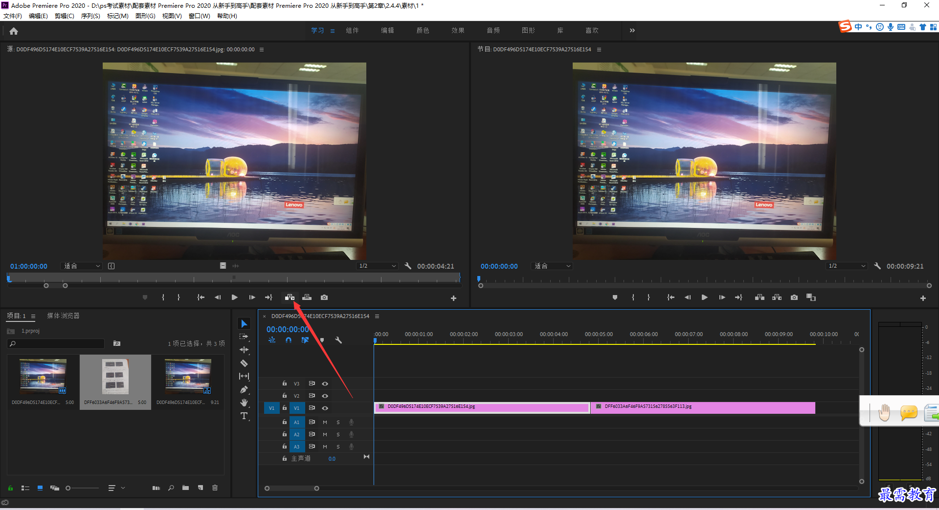This screenshot has height=510, width=939.
Task: Open Source panel menu
Action: (262, 49)
